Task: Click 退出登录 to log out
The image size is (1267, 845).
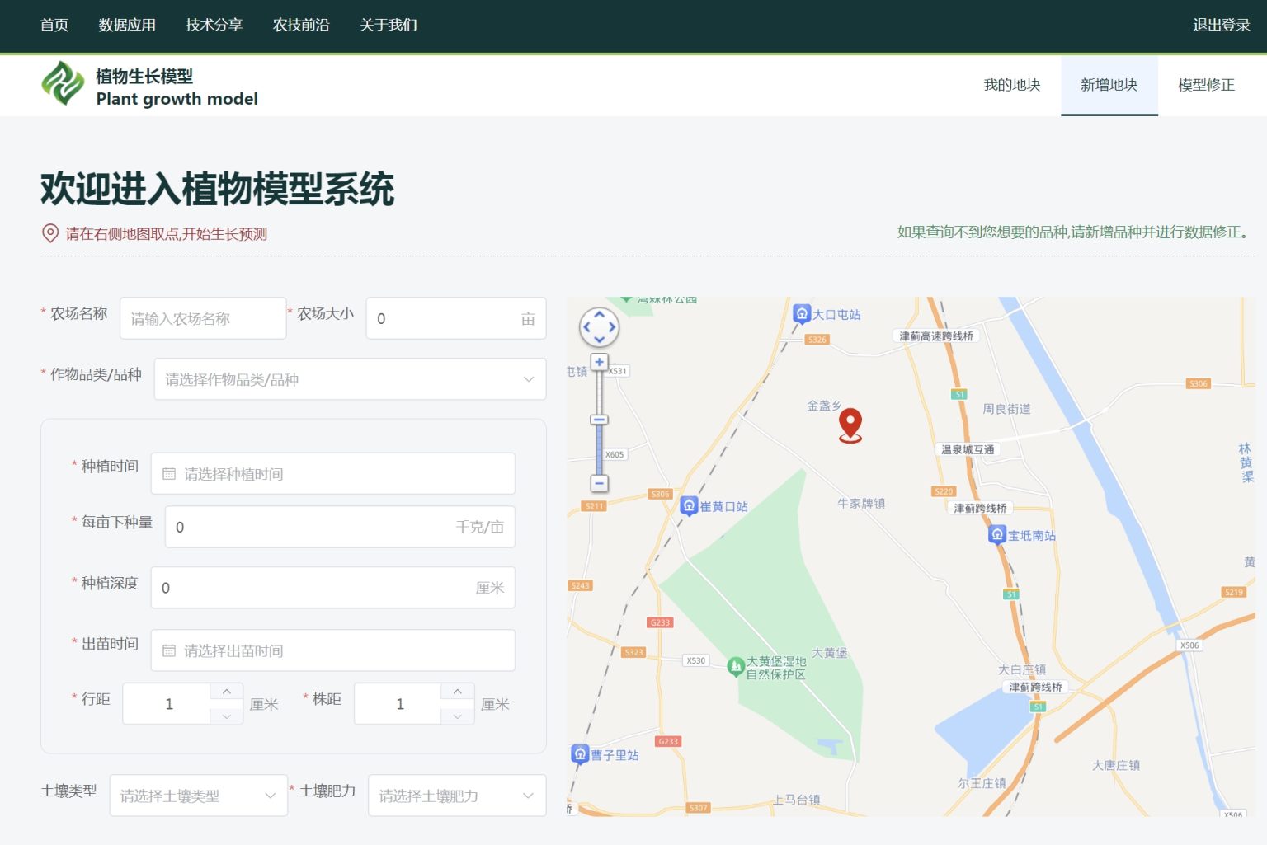Action: [1221, 25]
